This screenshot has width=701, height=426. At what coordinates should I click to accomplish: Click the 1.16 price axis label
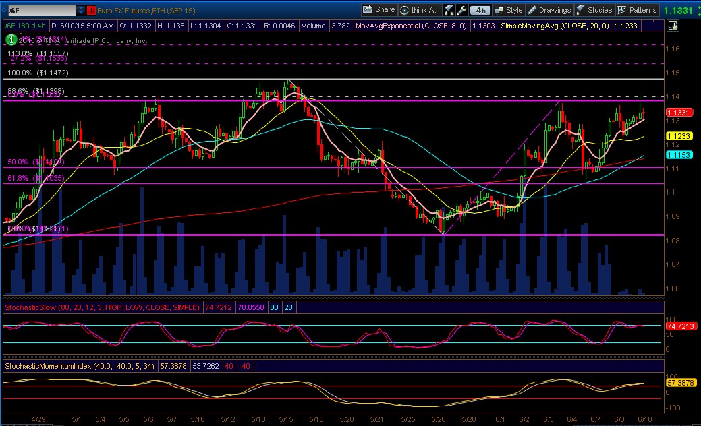[x=673, y=49]
